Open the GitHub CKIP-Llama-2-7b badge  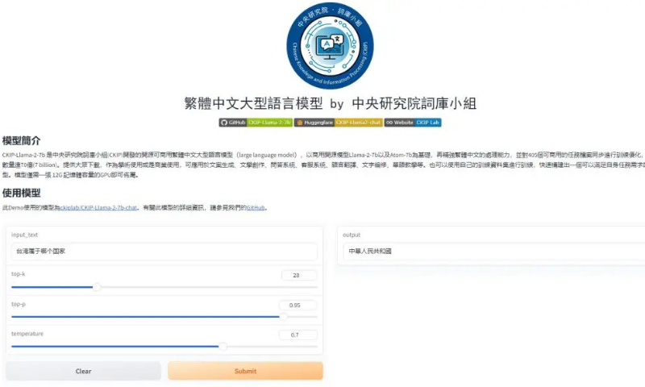coord(256,123)
